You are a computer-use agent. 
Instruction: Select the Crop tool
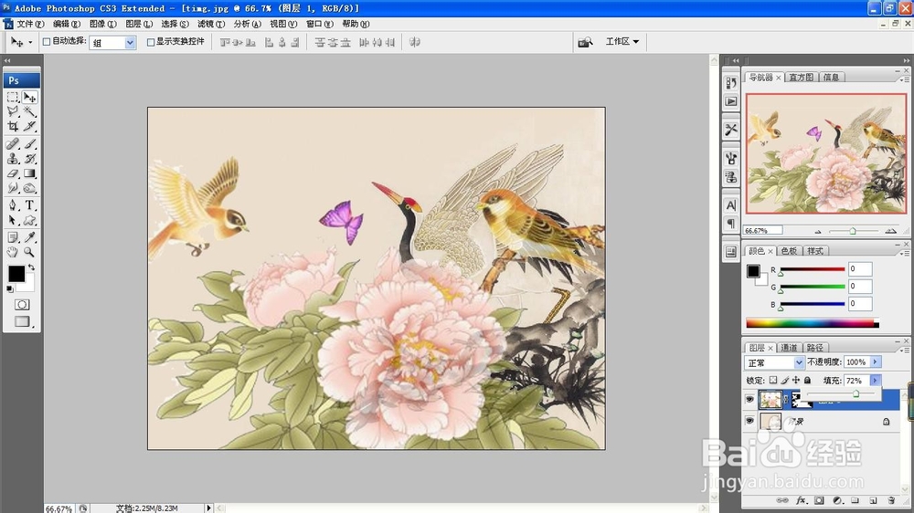(x=13, y=126)
